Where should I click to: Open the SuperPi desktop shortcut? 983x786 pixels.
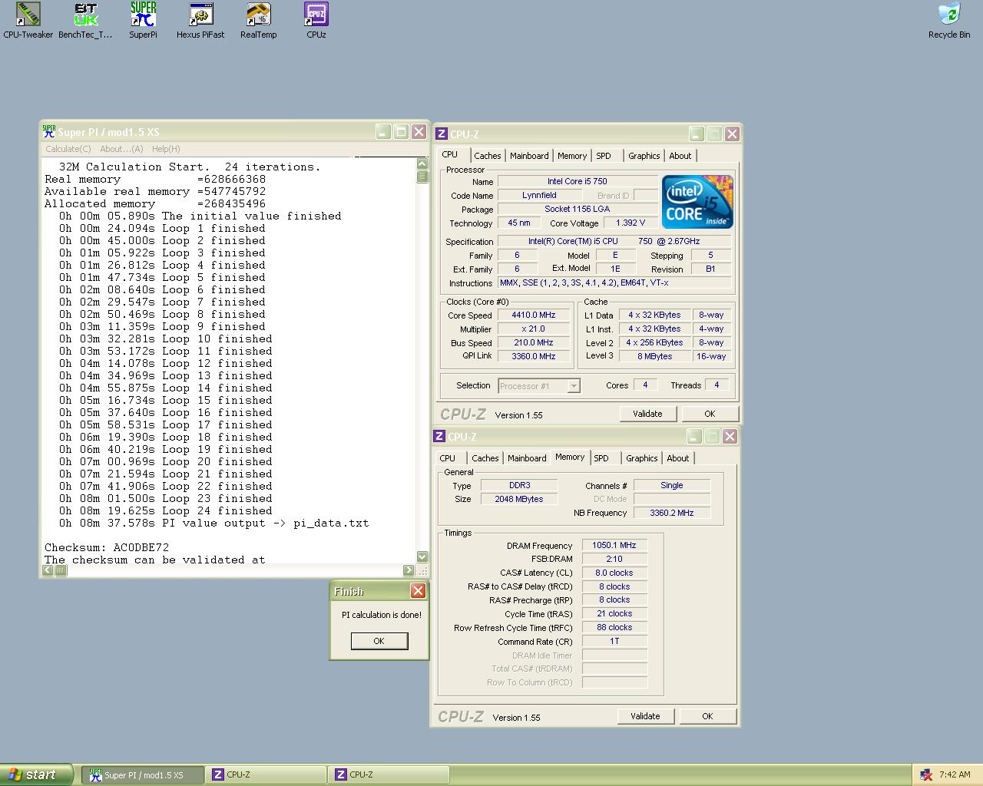tap(143, 15)
